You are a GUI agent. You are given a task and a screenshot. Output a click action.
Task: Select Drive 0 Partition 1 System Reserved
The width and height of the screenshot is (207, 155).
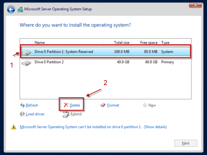click(105, 52)
